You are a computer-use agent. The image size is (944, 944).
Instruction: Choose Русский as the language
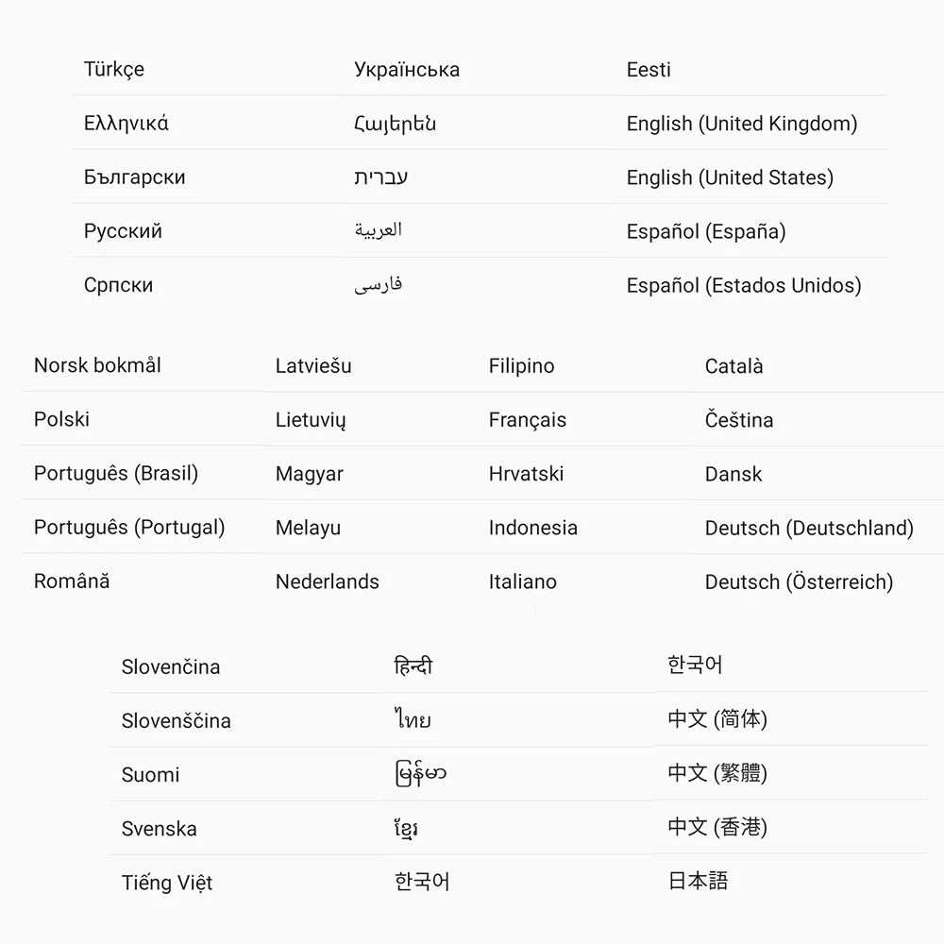[123, 231]
